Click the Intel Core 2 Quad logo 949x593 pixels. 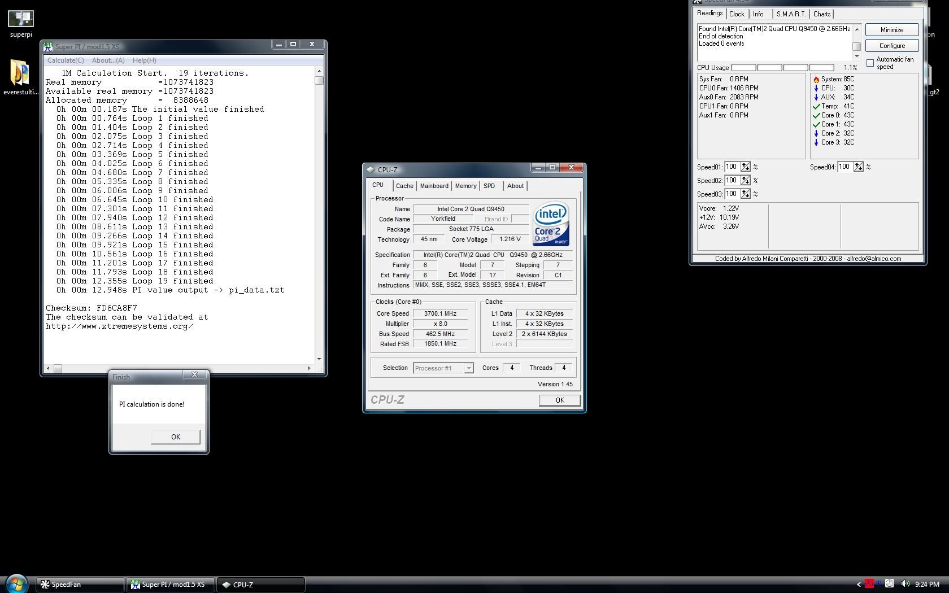(551, 224)
